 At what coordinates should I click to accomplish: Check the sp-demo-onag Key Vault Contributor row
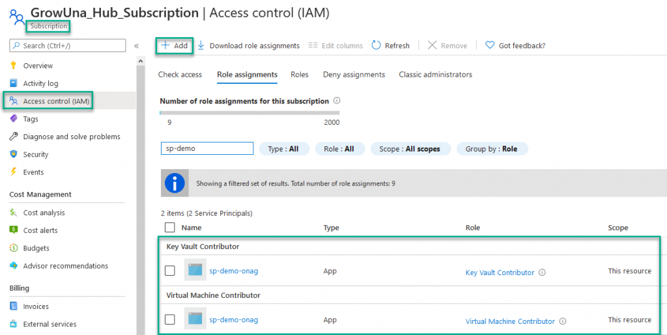[x=170, y=271]
